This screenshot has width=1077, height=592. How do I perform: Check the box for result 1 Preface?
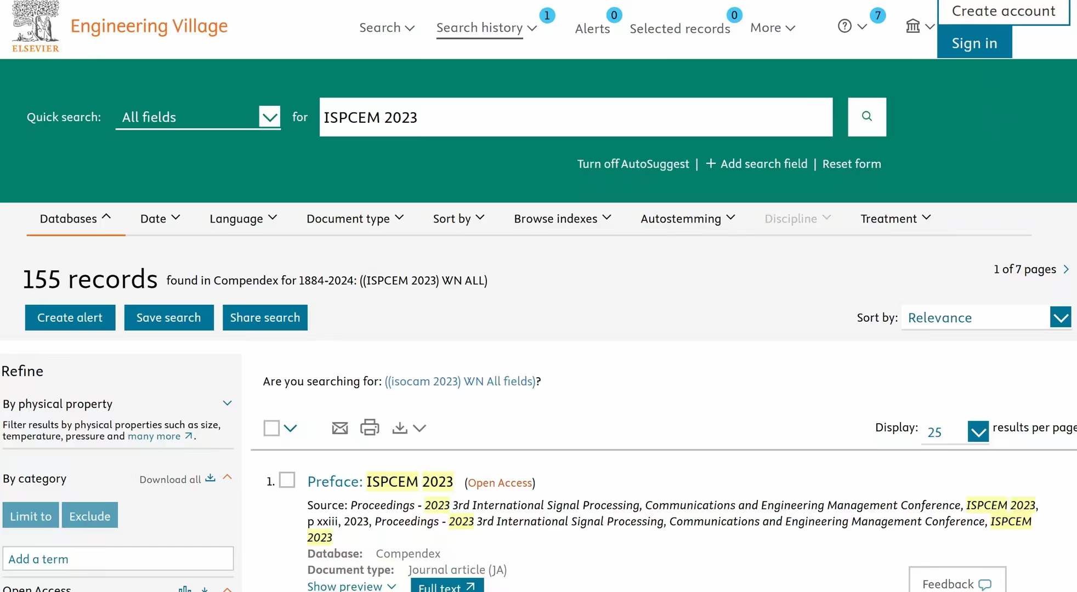(x=287, y=480)
